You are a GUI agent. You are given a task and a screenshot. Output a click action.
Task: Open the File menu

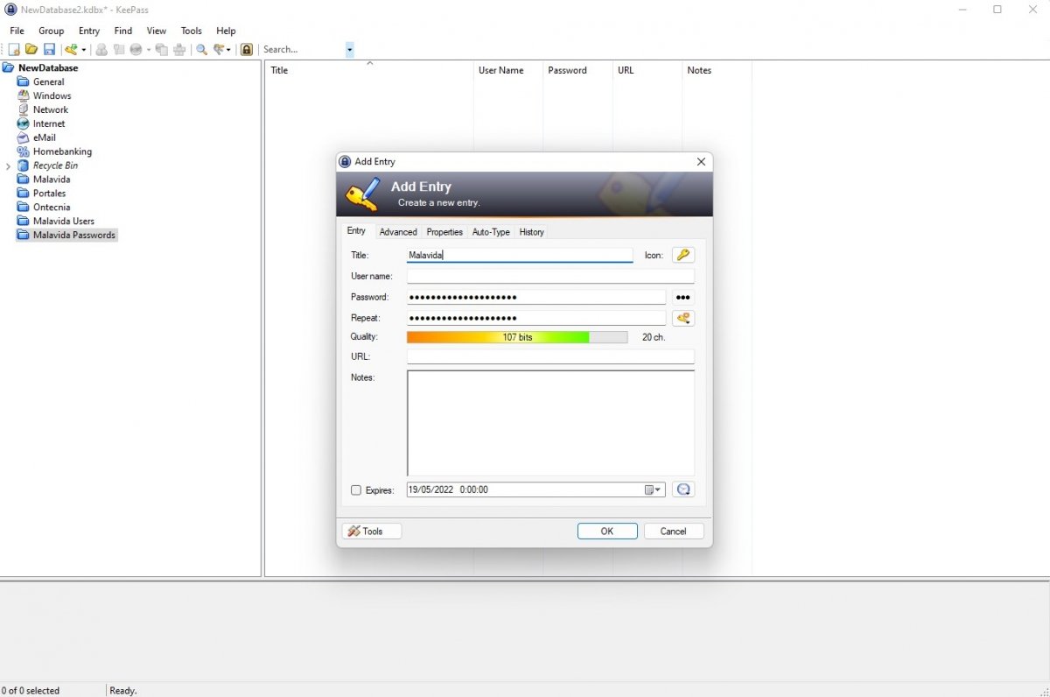coord(17,31)
